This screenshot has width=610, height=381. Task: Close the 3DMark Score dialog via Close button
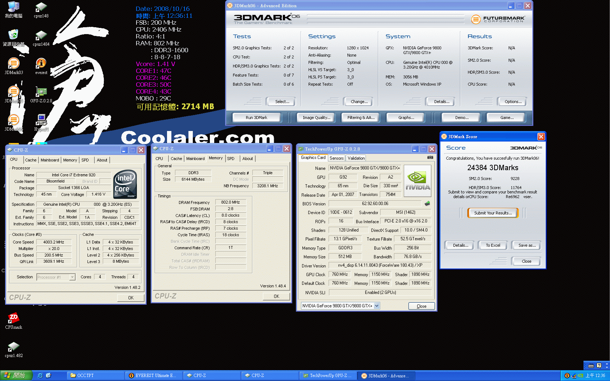pyautogui.click(x=526, y=261)
